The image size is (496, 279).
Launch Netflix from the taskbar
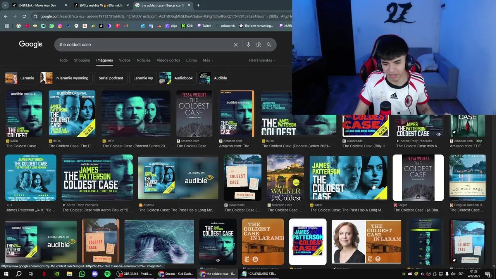tap(44, 274)
